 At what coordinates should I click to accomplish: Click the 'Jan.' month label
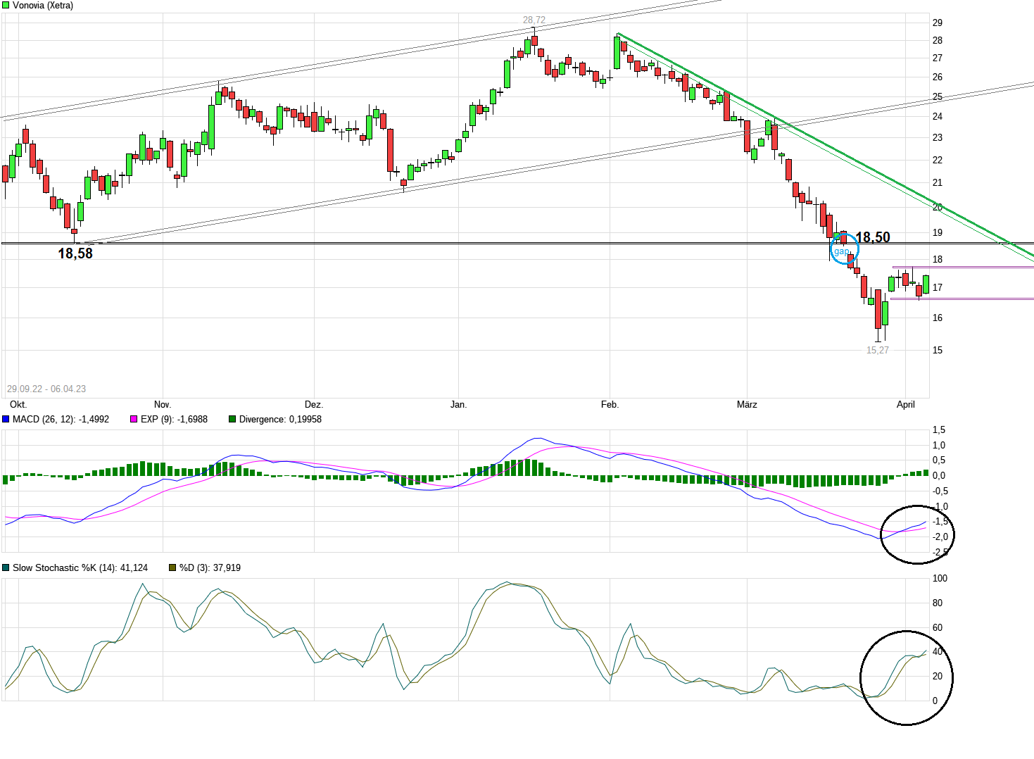pyautogui.click(x=458, y=405)
